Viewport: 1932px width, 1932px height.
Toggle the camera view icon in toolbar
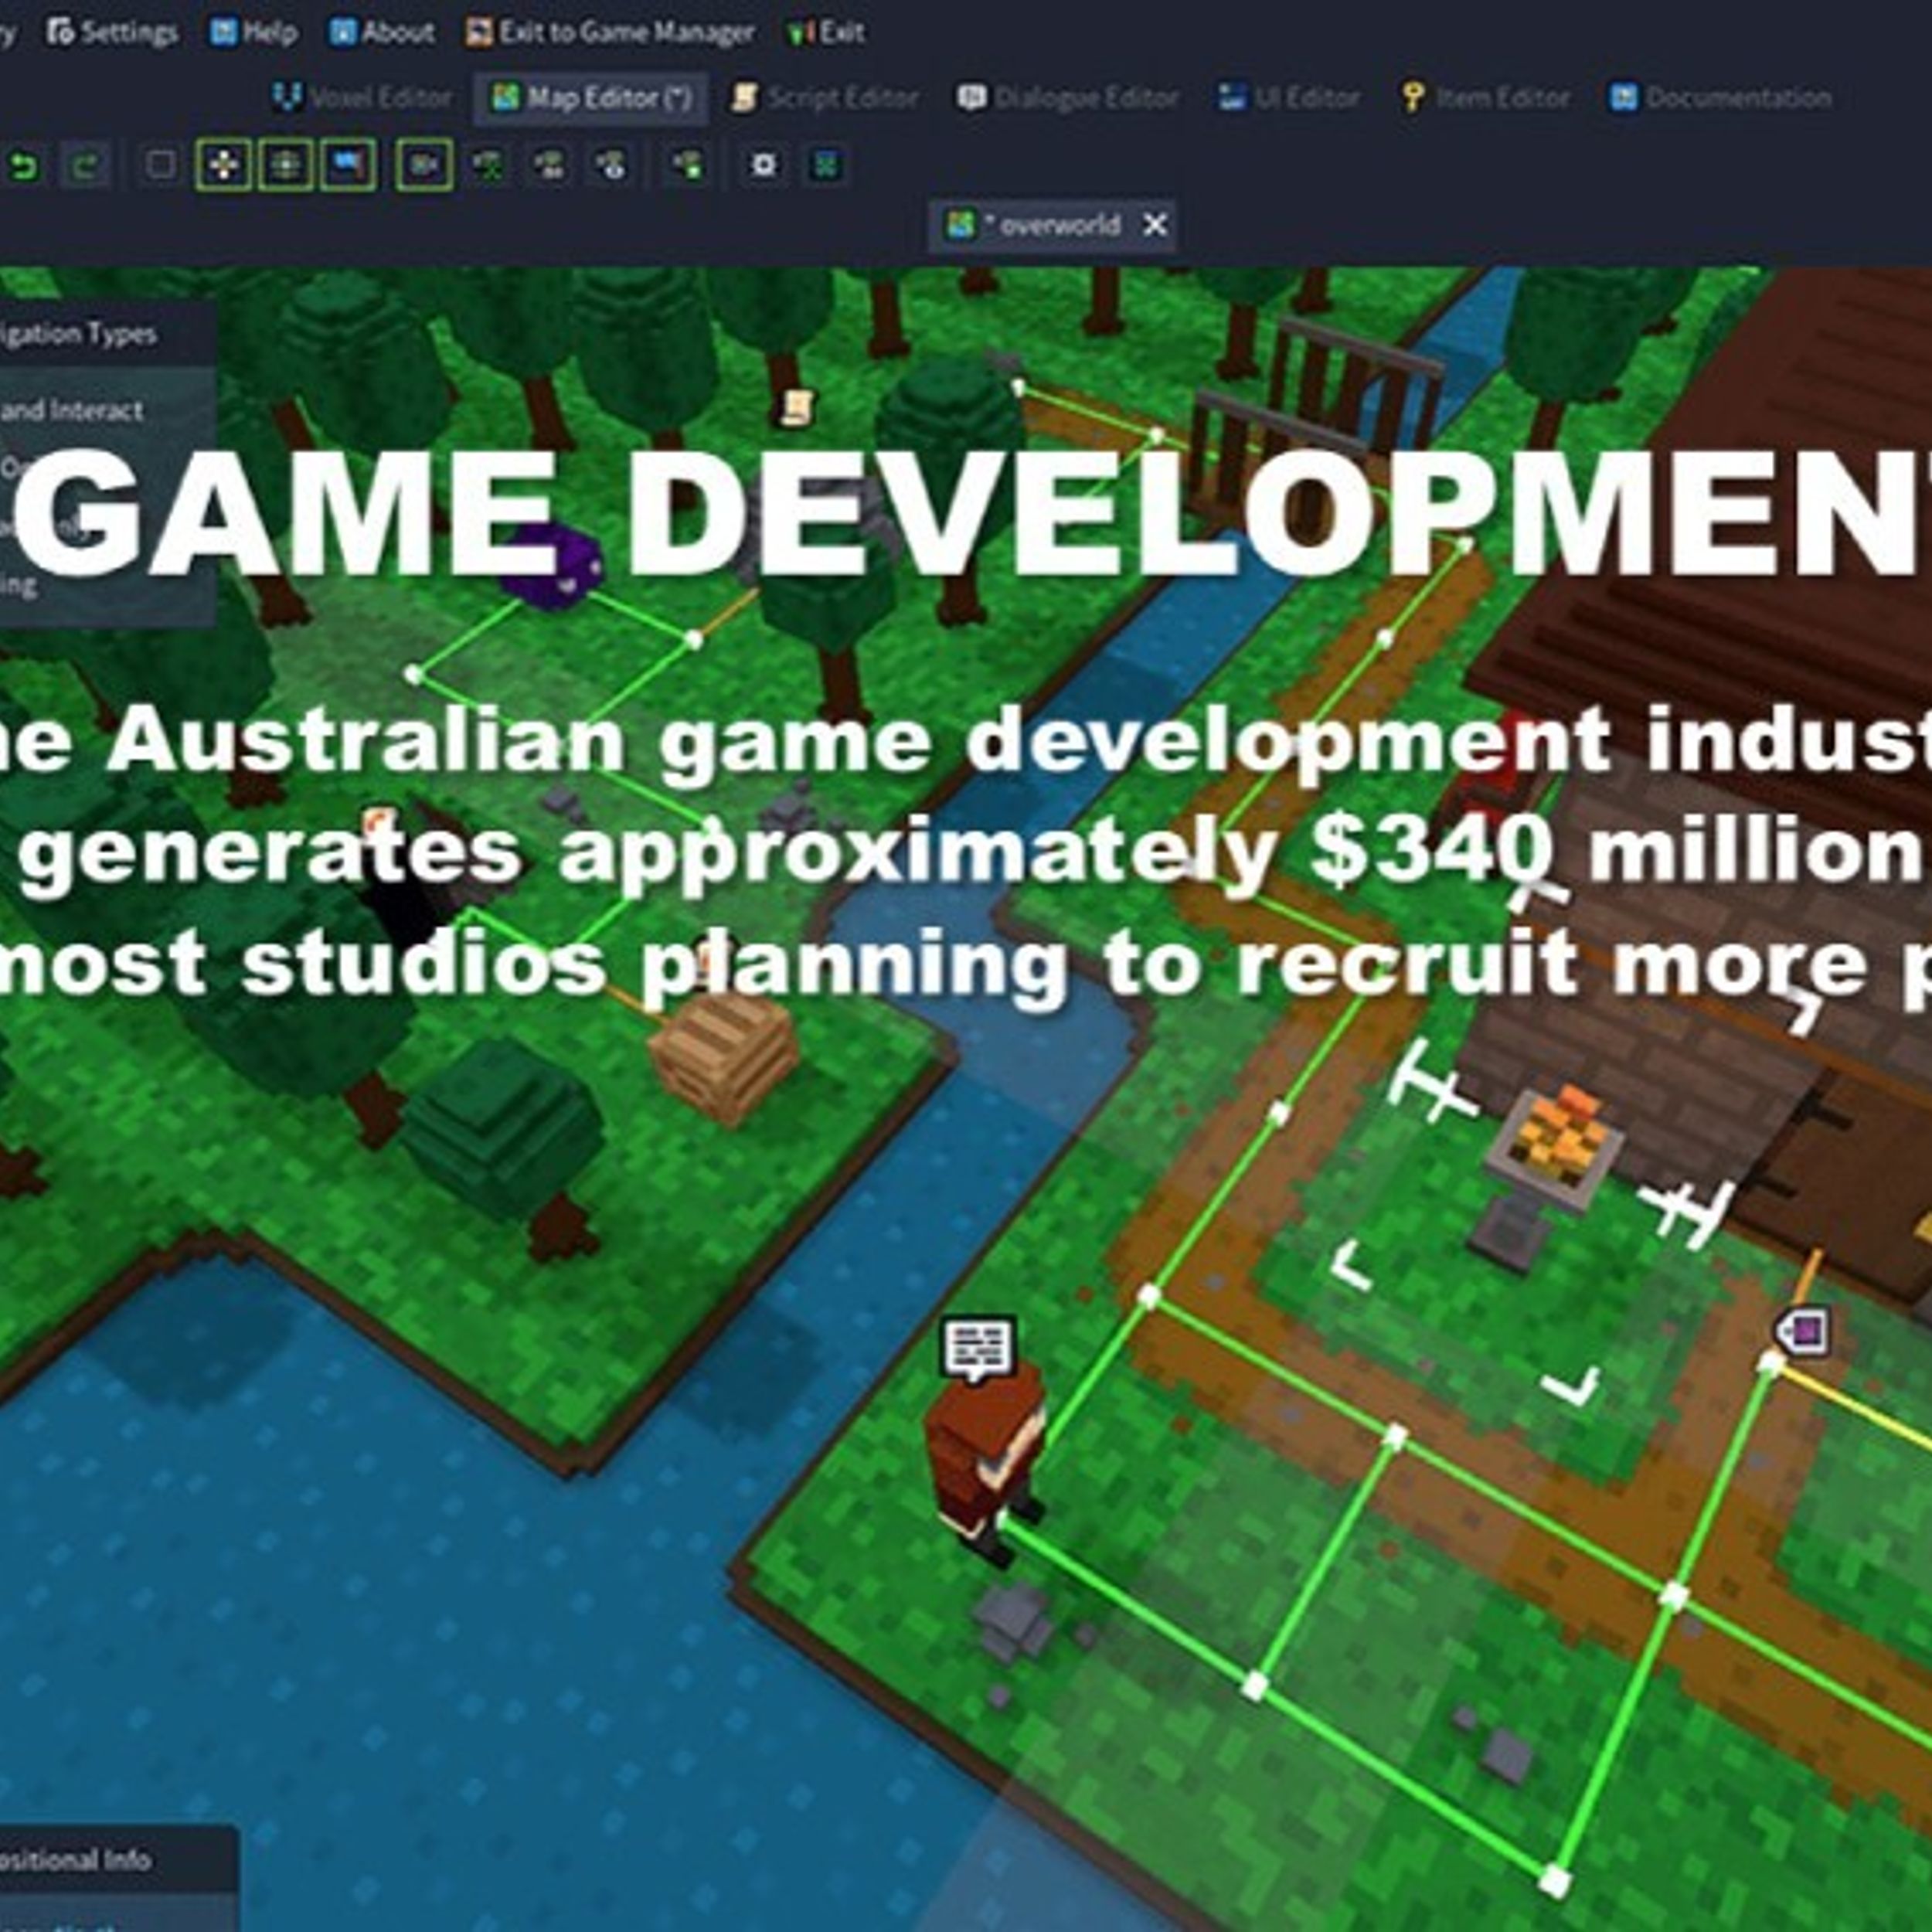[x=424, y=165]
